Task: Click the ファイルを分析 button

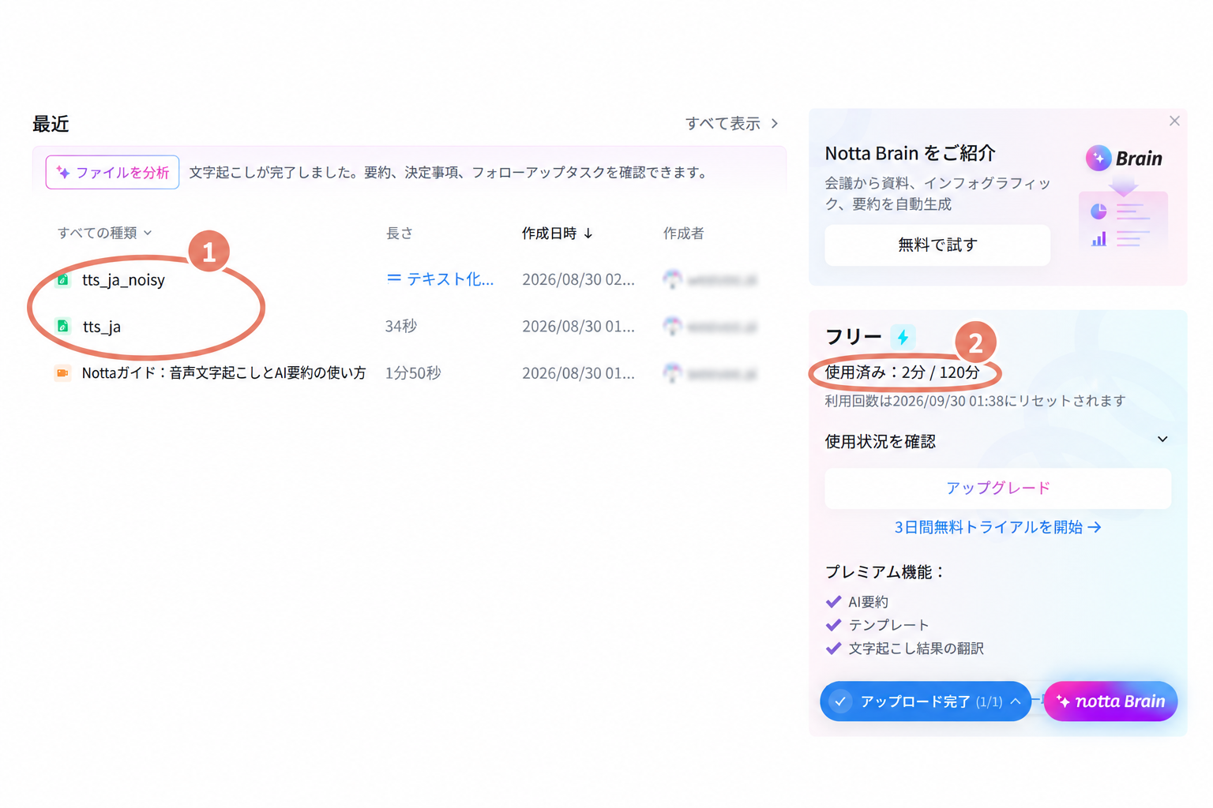Action: [112, 172]
